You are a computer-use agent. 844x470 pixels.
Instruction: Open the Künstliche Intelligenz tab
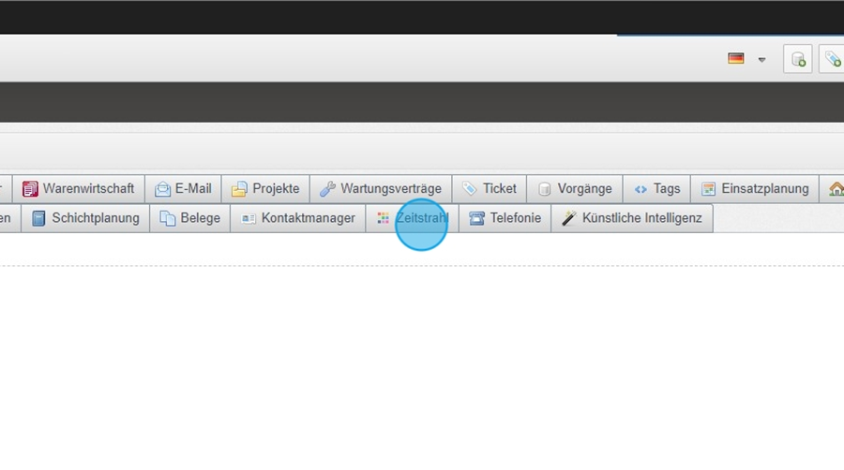631,218
